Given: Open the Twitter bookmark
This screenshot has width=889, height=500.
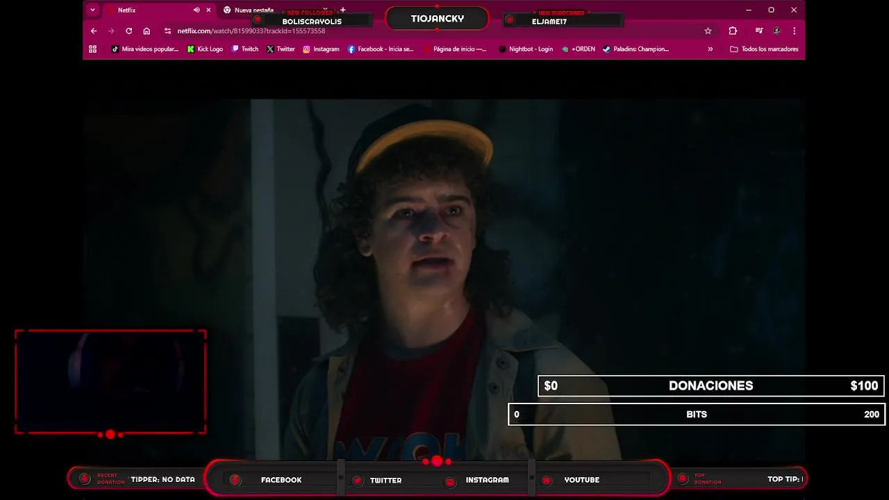Looking at the screenshot, I should point(281,49).
